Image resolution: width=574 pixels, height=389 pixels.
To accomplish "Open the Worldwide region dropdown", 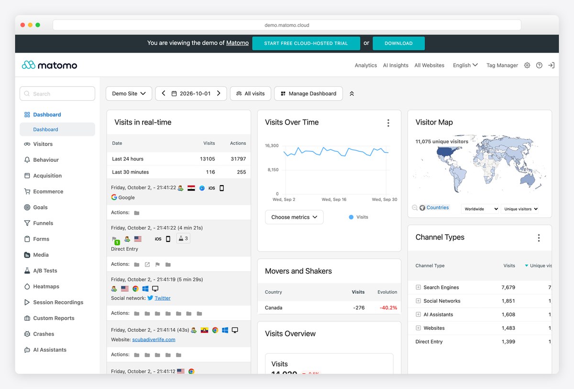I will pos(480,209).
